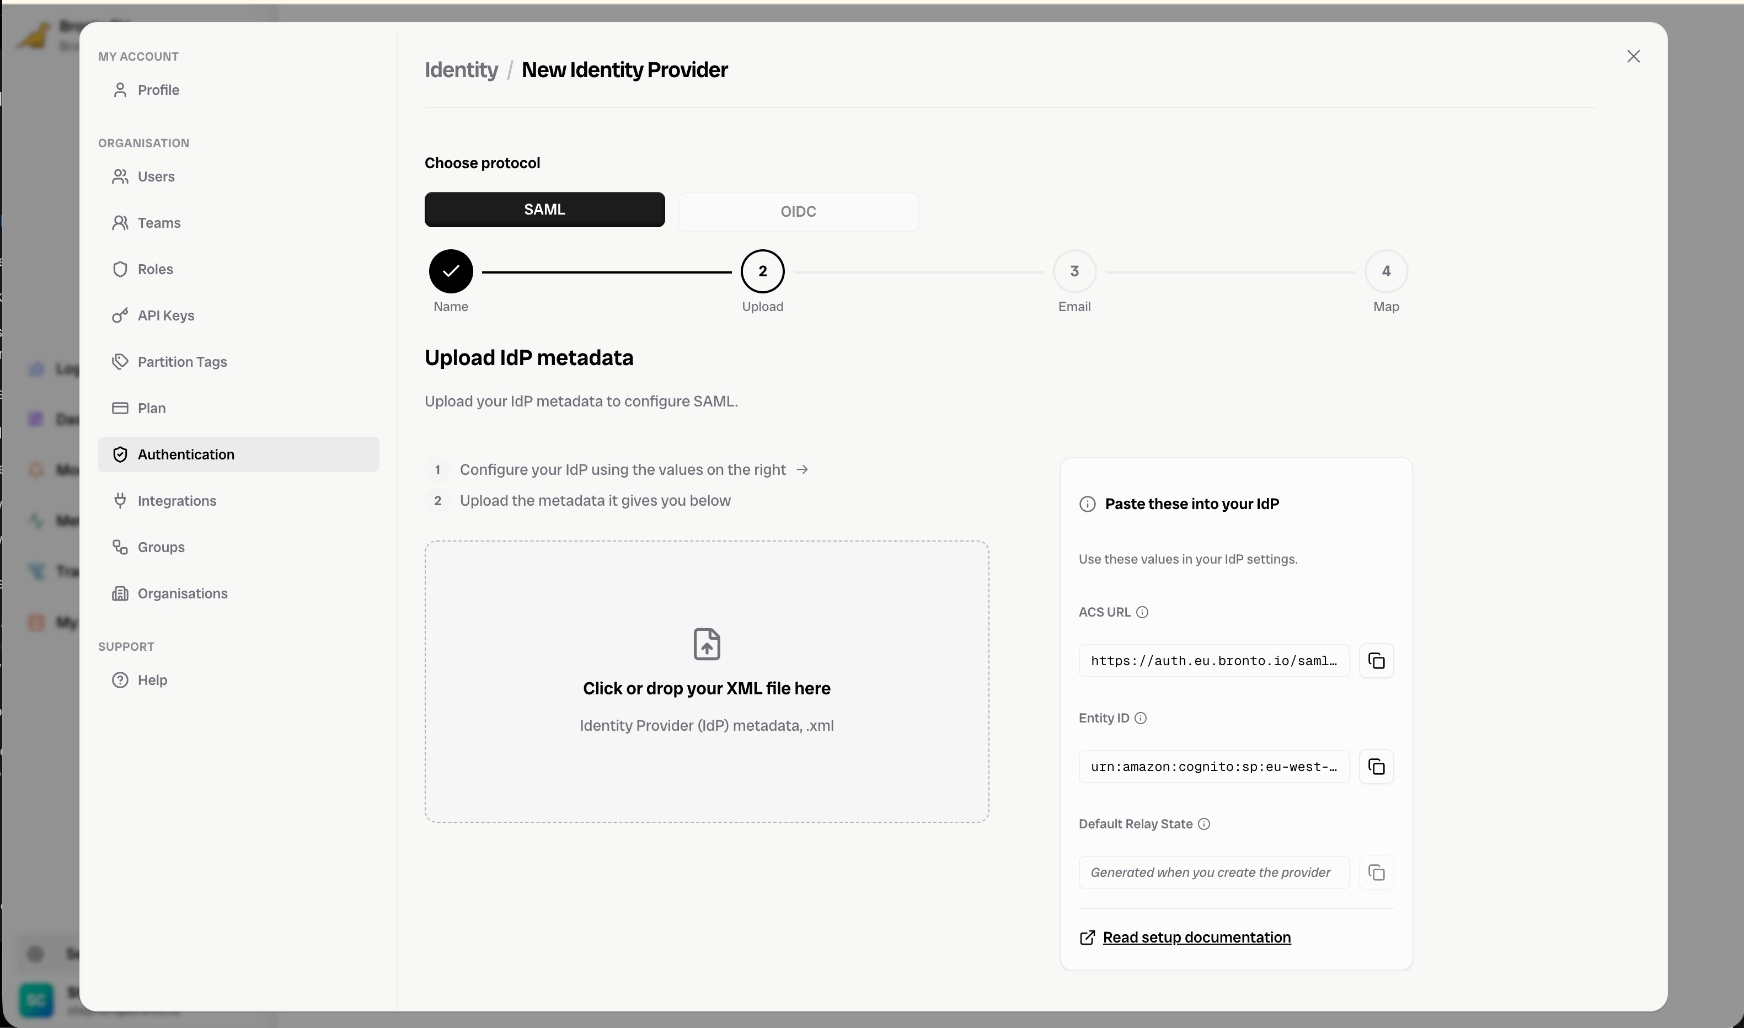Screen dimensions: 1744x1028
Task: Copy the Entity ID value
Action: pos(1376,767)
